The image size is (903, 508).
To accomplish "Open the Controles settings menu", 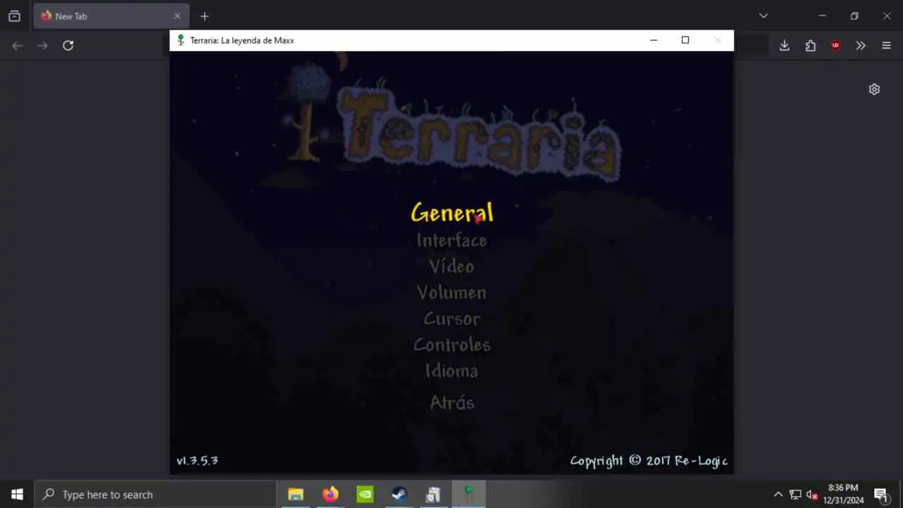I will pos(451,345).
